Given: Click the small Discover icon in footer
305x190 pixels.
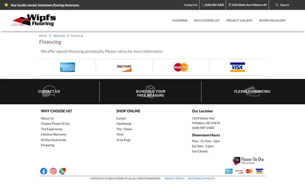Looking at the screenshot, I should [x=239, y=171].
